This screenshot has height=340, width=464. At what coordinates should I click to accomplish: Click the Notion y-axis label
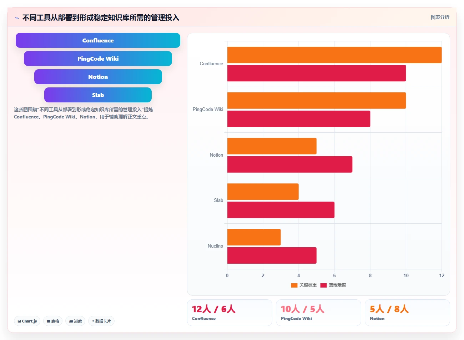point(216,155)
